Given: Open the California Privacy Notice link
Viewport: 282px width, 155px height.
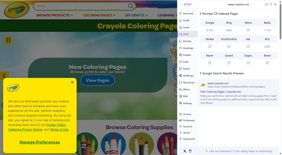Looking at the screenshot, I should (x=25, y=129).
